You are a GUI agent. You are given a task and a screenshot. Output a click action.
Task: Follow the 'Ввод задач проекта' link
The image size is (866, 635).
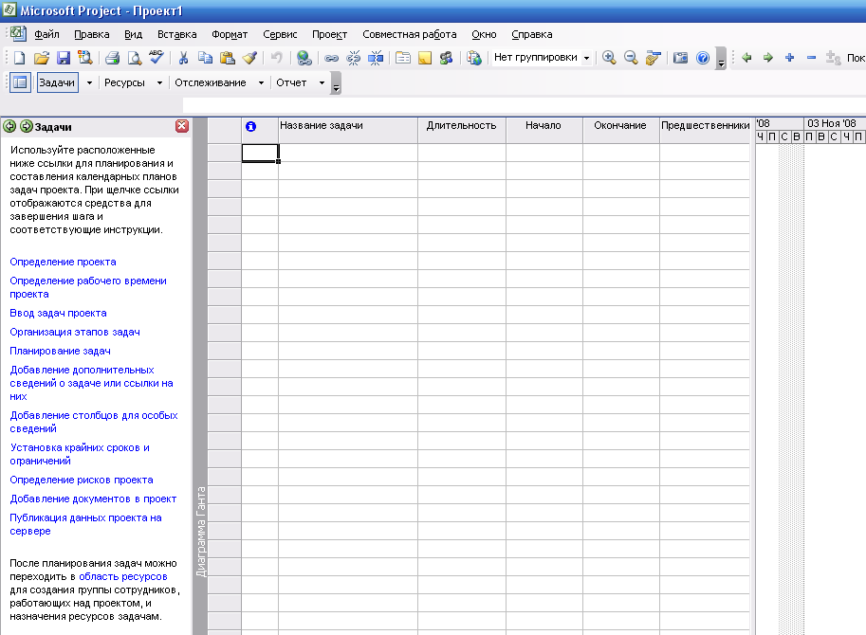[58, 314]
